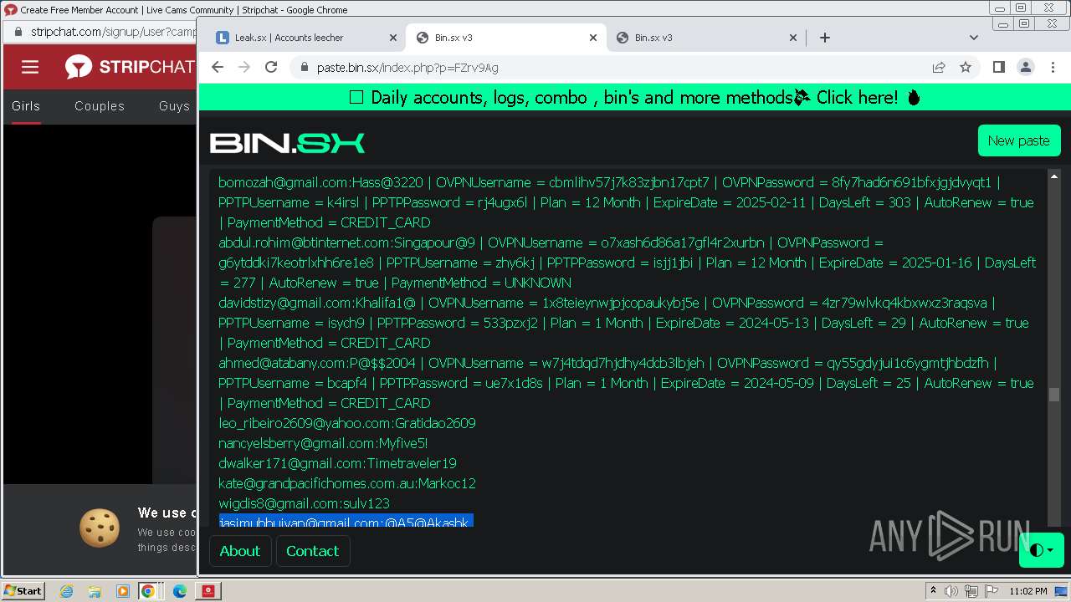Click the Stripchat logo in the background window

pyautogui.click(x=131, y=67)
